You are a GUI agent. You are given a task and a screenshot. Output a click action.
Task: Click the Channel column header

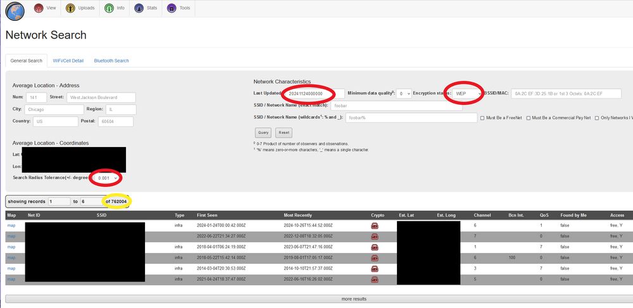point(482,215)
